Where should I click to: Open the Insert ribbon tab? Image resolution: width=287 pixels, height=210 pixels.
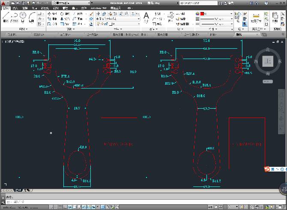pyautogui.click(x=15, y=8)
